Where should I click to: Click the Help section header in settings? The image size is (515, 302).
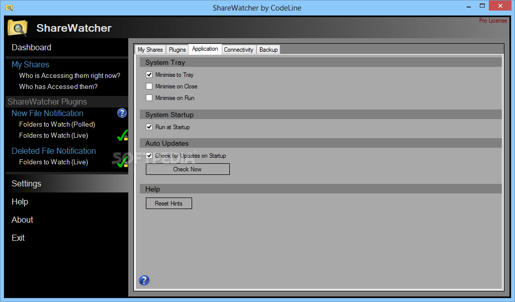pos(320,189)
